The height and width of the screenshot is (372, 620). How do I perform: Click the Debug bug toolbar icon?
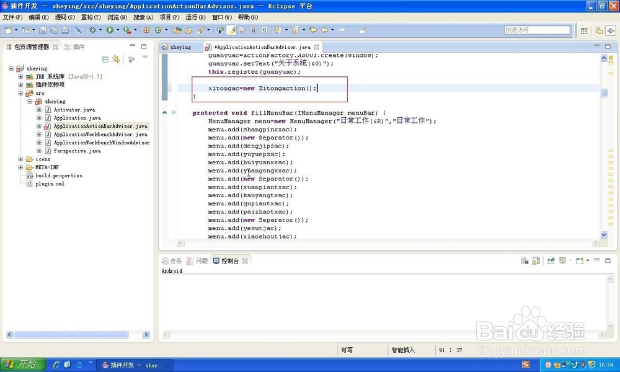(x=92, y=30)
